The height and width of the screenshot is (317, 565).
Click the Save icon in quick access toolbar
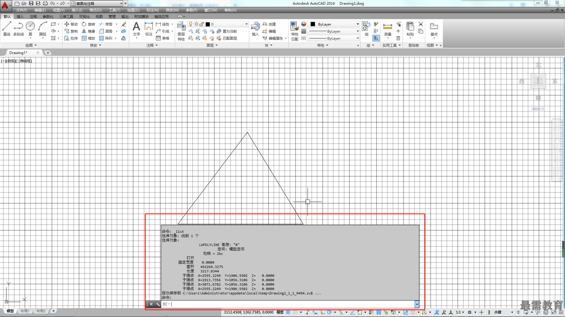coord(31,3)
